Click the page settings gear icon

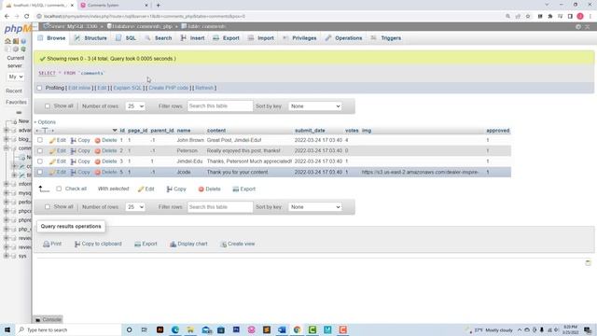click(578, 27)
